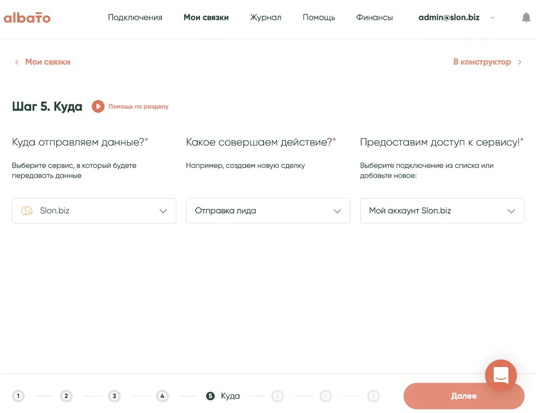Click the arrow next to В конструктор

[519, 62]
